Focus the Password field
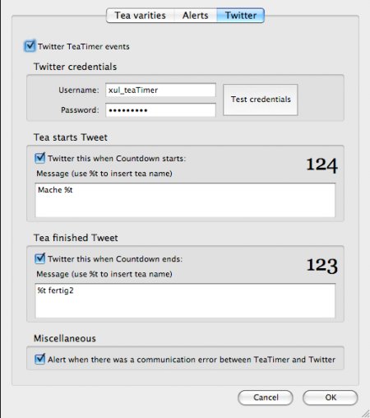The image size is (370, 418). point(160,110)
